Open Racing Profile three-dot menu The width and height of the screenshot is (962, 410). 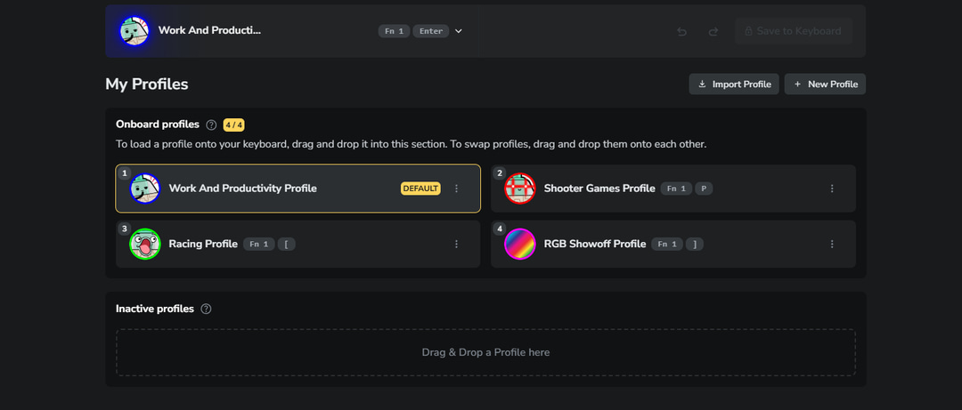457,244
